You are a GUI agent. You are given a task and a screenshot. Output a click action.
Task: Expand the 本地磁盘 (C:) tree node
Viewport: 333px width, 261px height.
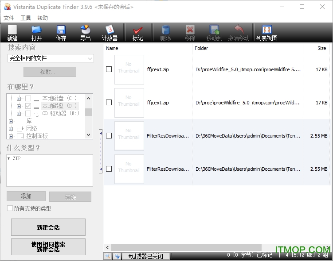coord(19,99)
